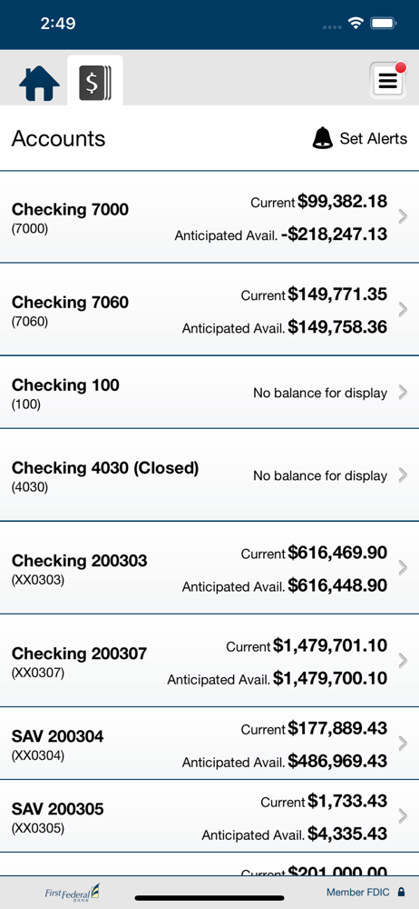The image size is (419, 909).
Task: Open Set Alerts link text
Action: coord(374,138)
